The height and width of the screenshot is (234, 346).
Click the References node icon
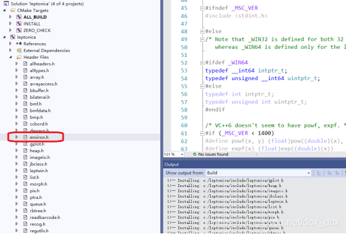pos(19,44)
